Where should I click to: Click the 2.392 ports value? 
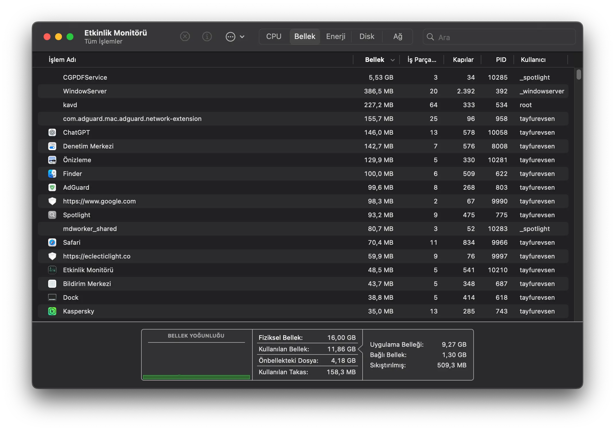[466, 91]
